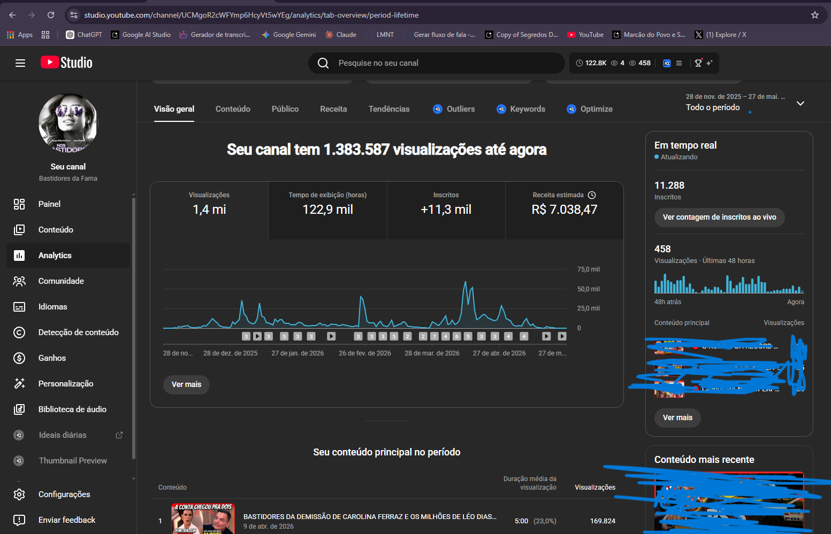Click clock icon beside Receita estimada
The width and height of the screenshot is (831, 534).
click(592, 195)
